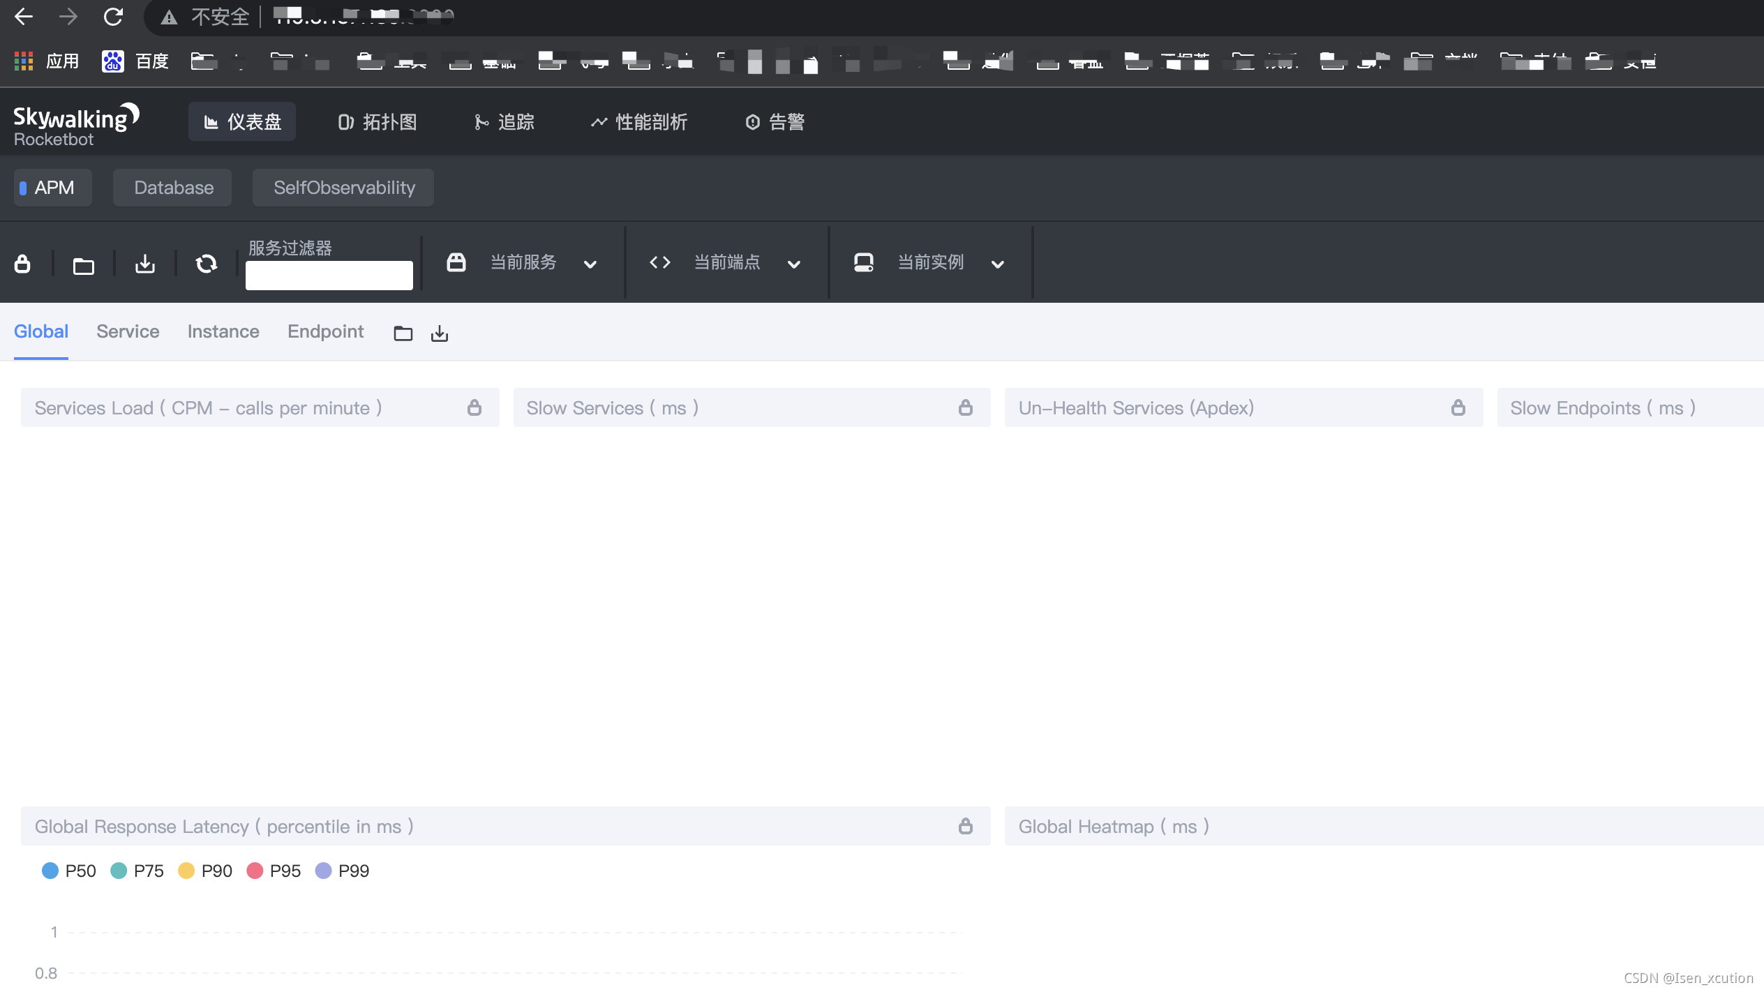Viewport: 1764px width, 992px height.
Task: Click the 服务过滤器 input field
Action: (x=329, y=275)
